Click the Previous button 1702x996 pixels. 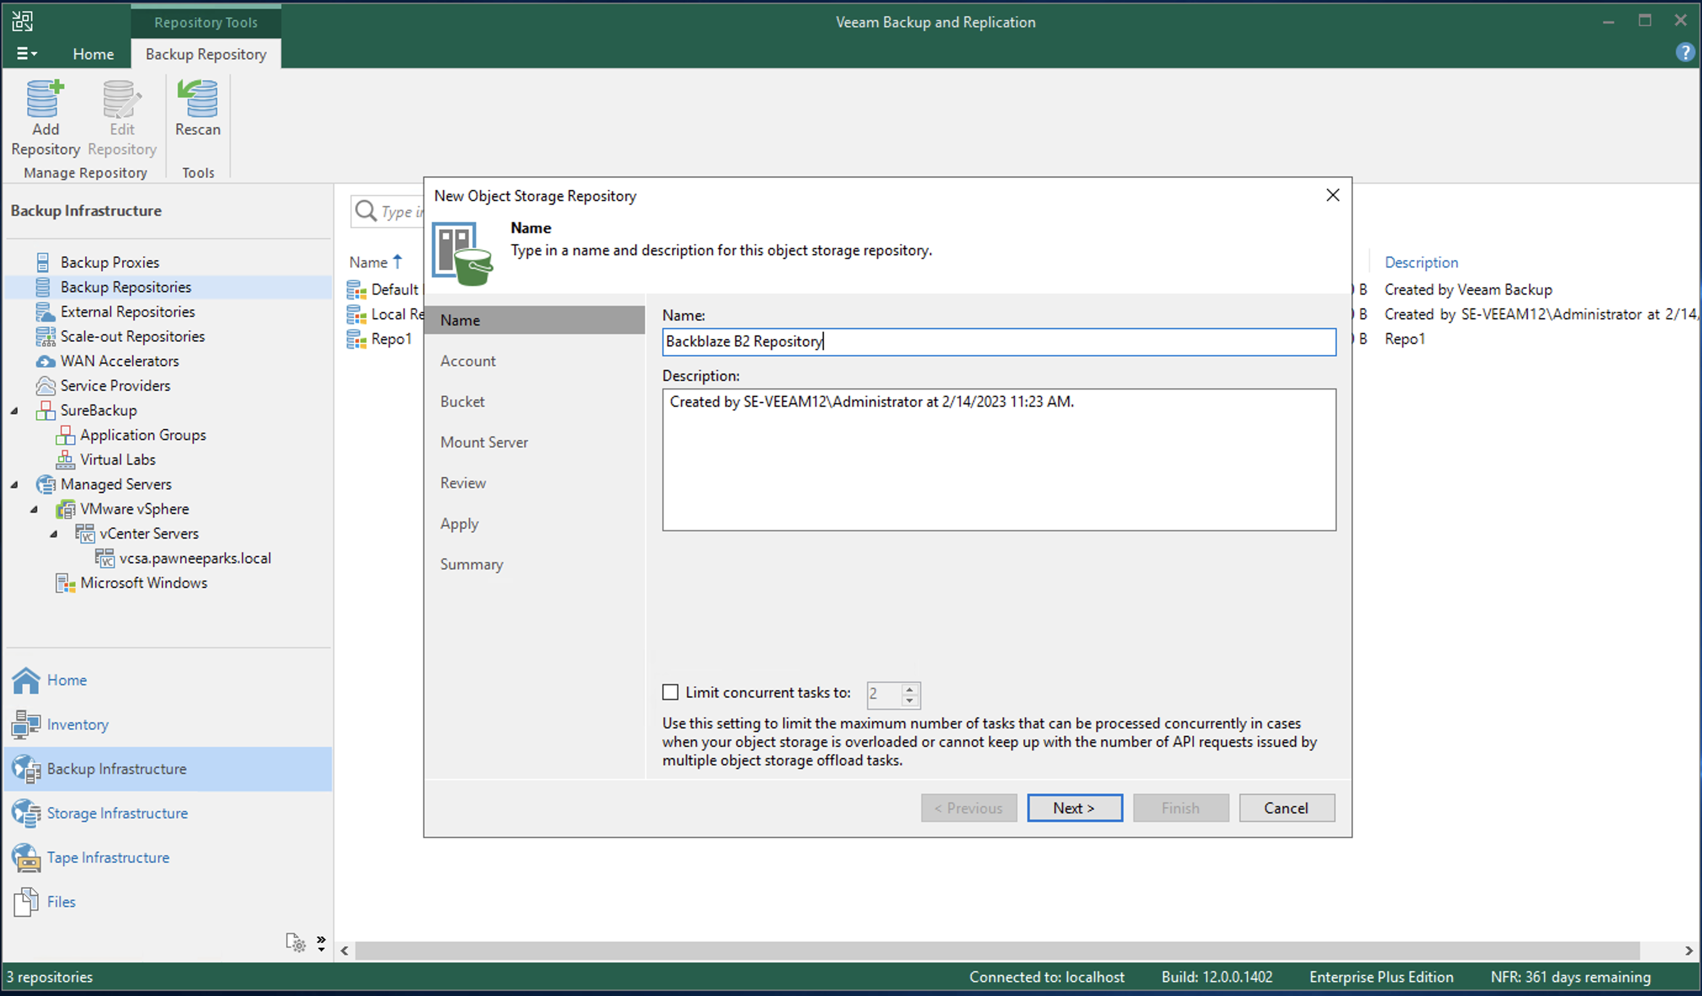tap(969, 808)
